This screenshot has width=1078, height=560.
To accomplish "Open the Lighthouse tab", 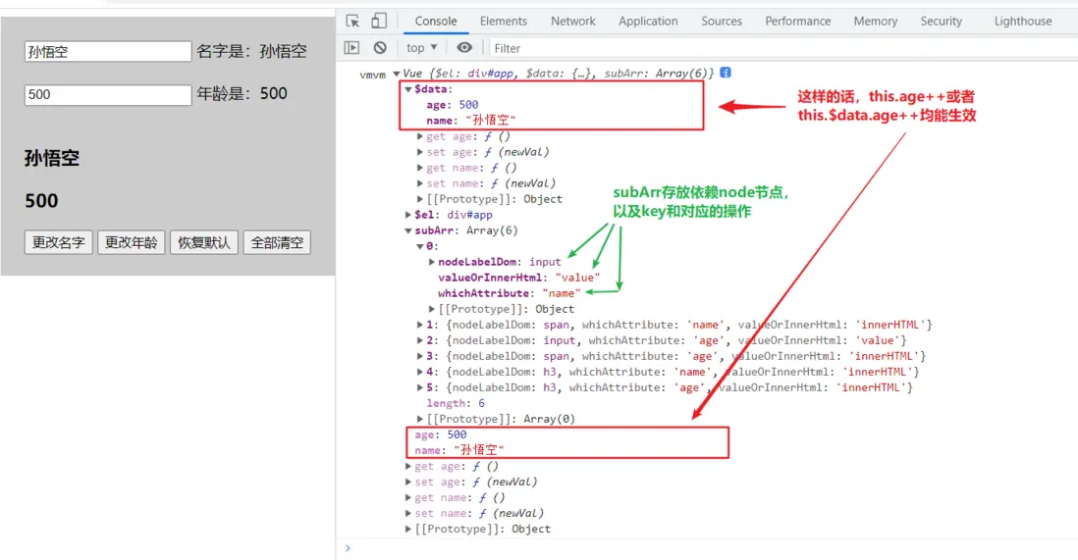I will click(1022, 22).
